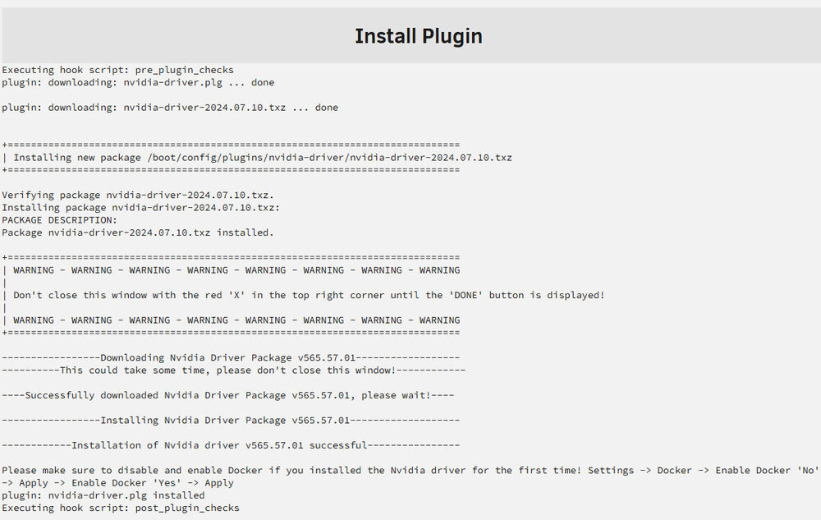Image resolution: width=821 pixels, height=520 pixels.
Task: Click the second WARNING banner row
Action: (231, 320)
